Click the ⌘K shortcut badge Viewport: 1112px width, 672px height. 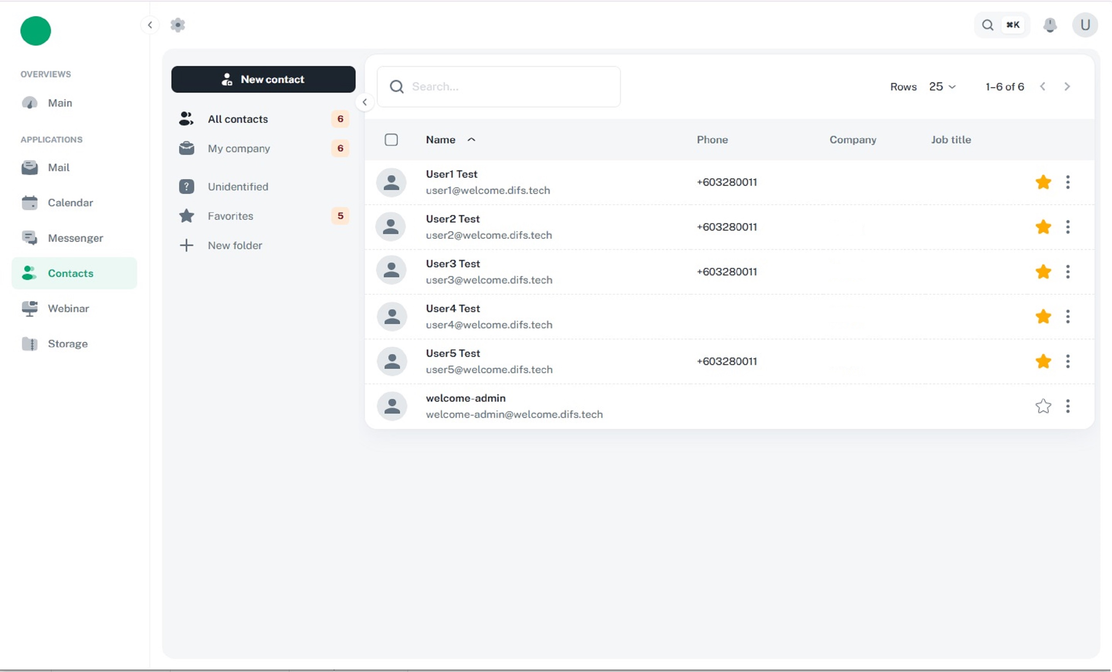(x=1013, y=25)
